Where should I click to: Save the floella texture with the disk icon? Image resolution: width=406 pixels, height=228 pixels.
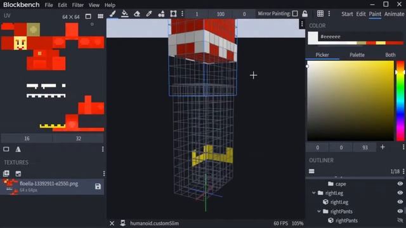tap(98, 186)
